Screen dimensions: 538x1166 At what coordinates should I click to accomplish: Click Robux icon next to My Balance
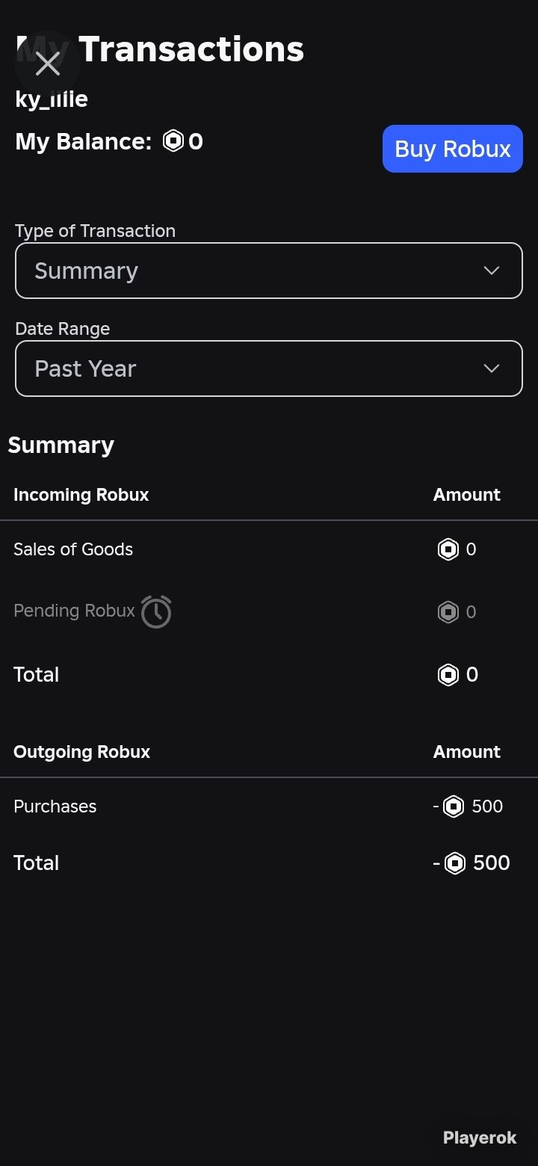(173, 141)
